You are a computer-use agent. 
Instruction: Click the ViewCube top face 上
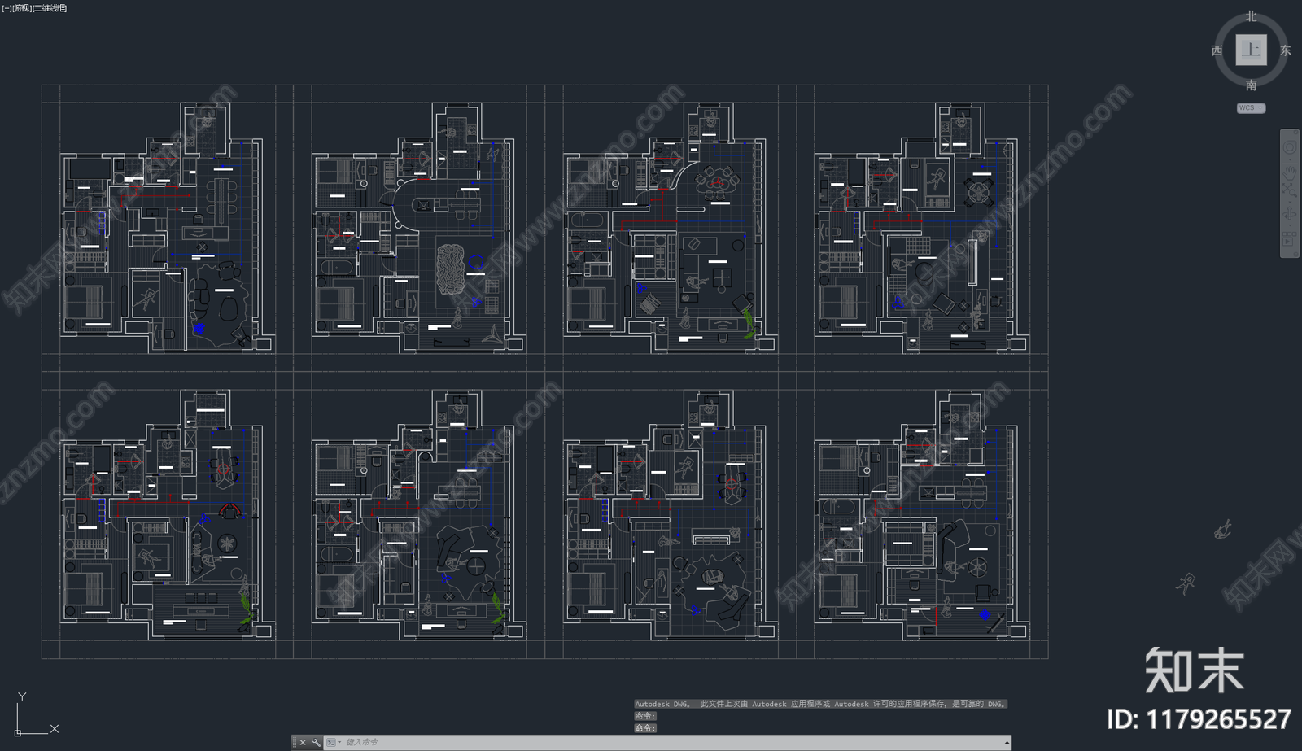click(1251, 50)
